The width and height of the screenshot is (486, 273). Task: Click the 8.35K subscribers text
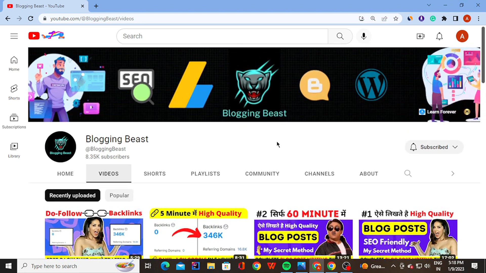107,157
